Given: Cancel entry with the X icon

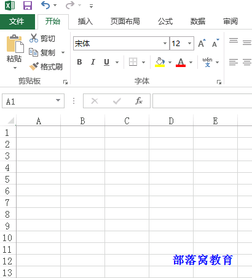Looking at the screenshot, I should (95, 101).
